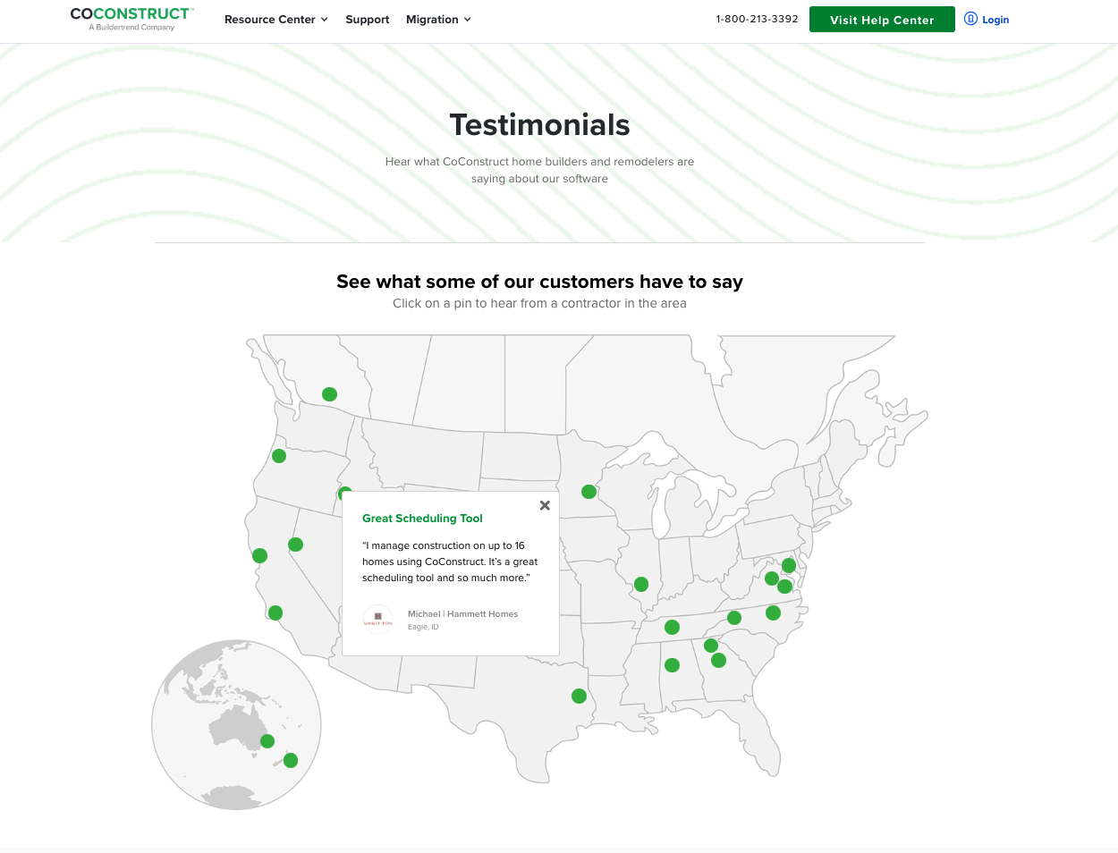The width and height of the screenshot is (1118, 853).
Task: Click the map pin on Oregon coast
Action: click(278, 455)
